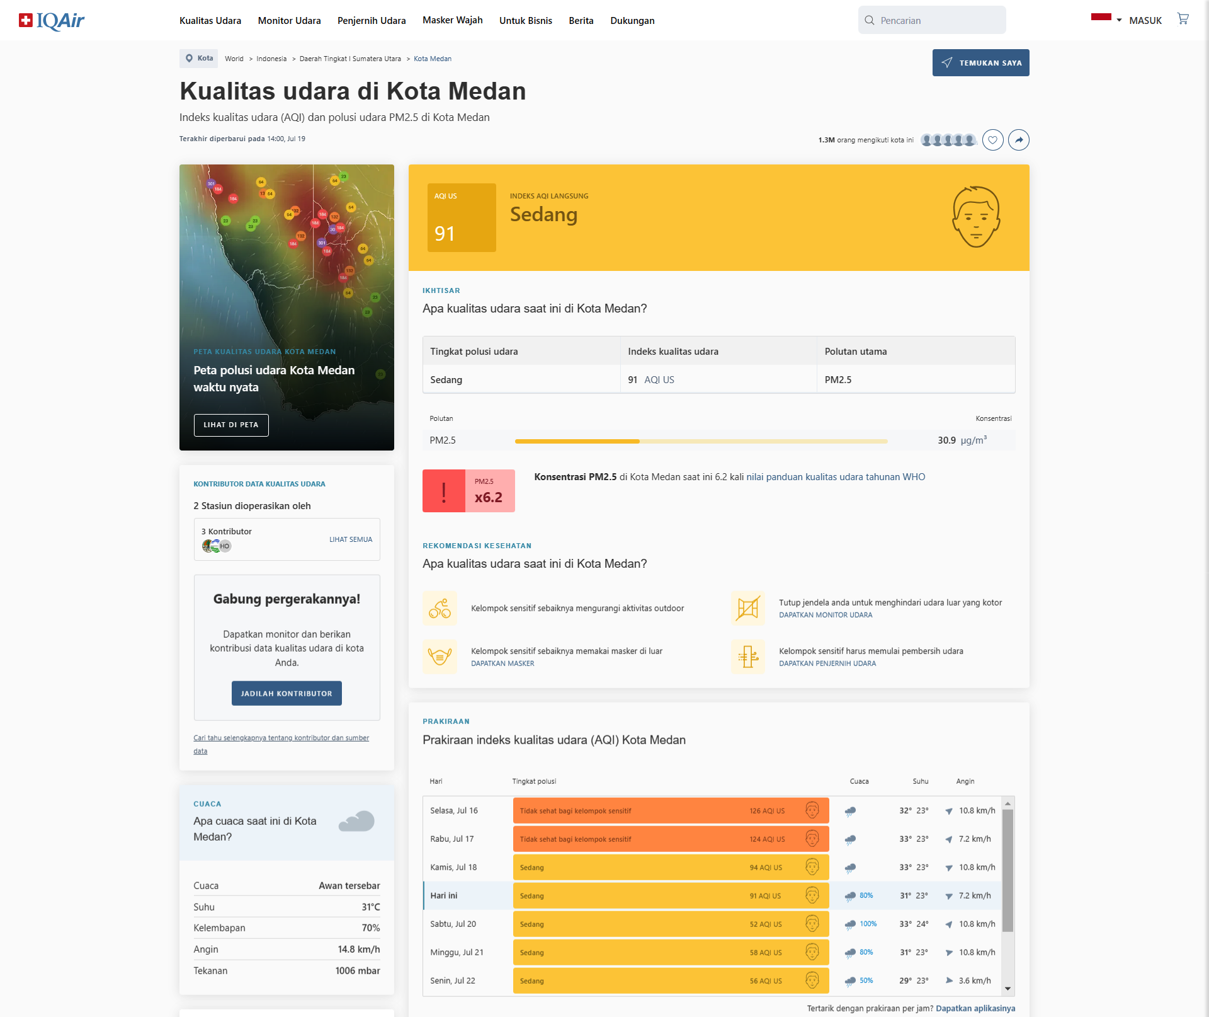The image size is (1209, 1017).
Task: Click the Kota location pin icon
Action: (189, 59)
